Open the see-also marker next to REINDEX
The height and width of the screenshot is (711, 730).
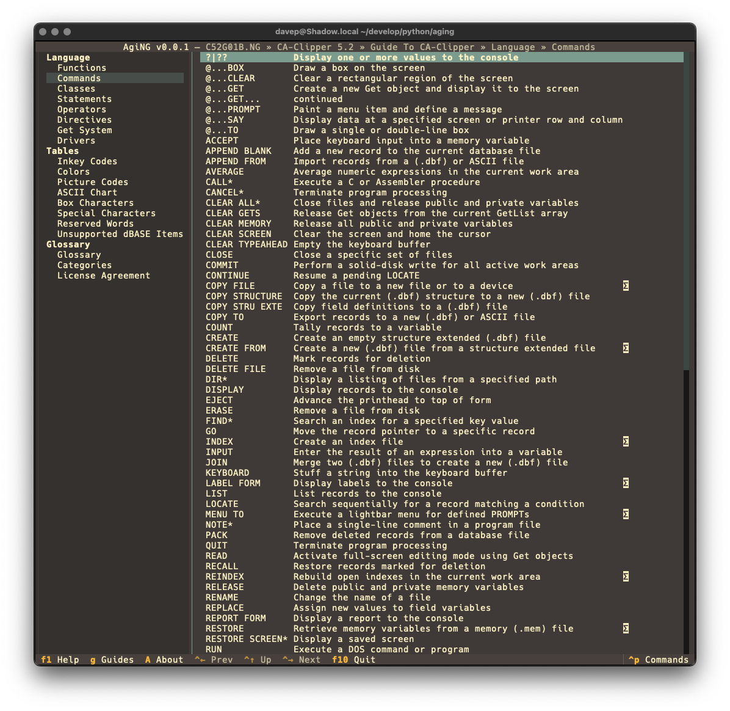pyautogui.click(x=625, y=576)
